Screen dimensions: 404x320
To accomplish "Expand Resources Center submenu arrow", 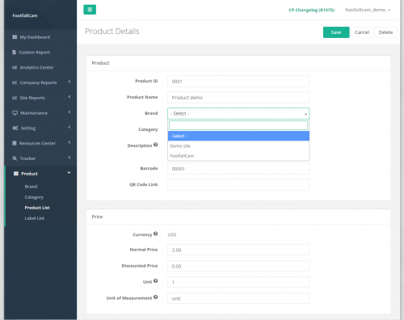I will 69,142.
